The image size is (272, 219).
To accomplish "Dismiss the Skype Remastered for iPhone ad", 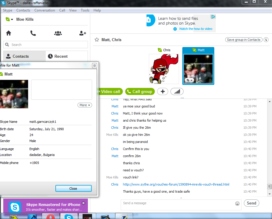I will tap(83, 203).
